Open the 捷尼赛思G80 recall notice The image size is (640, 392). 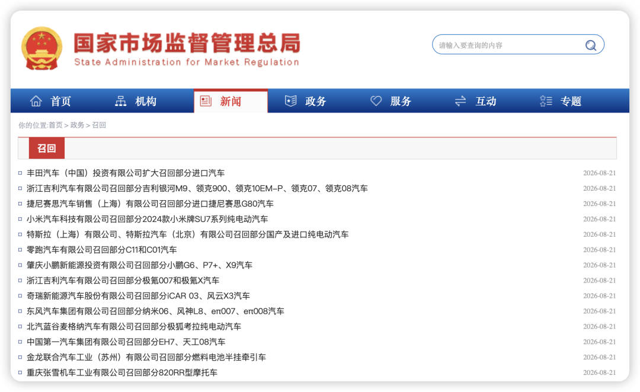150,204
